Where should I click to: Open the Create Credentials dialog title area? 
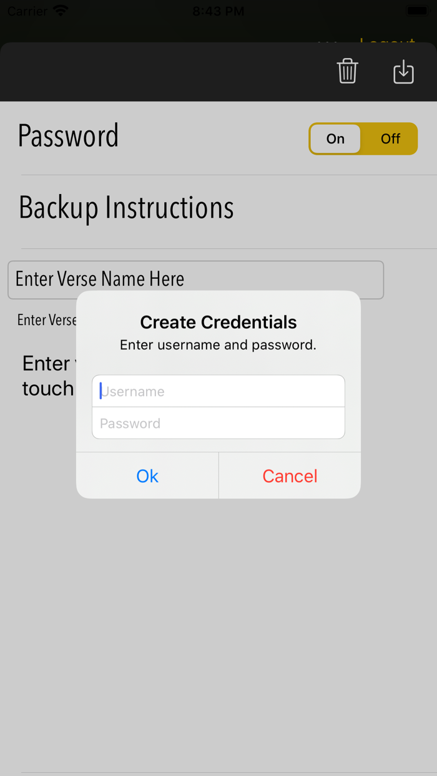(x=218, y=322)
